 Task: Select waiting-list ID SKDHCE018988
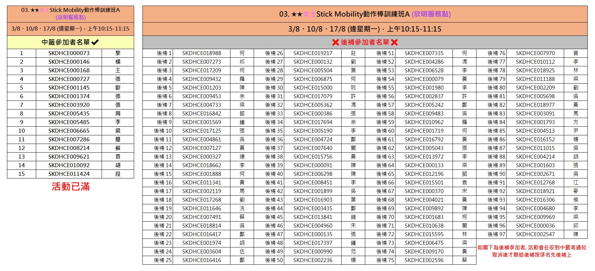[x=202, y=53]
